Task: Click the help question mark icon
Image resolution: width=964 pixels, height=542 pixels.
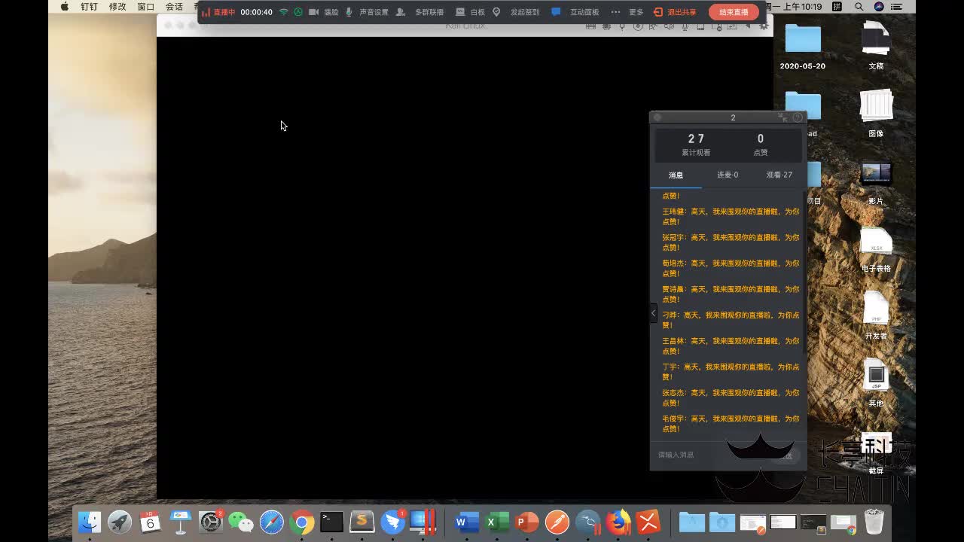Action: [x=798, y=117]
